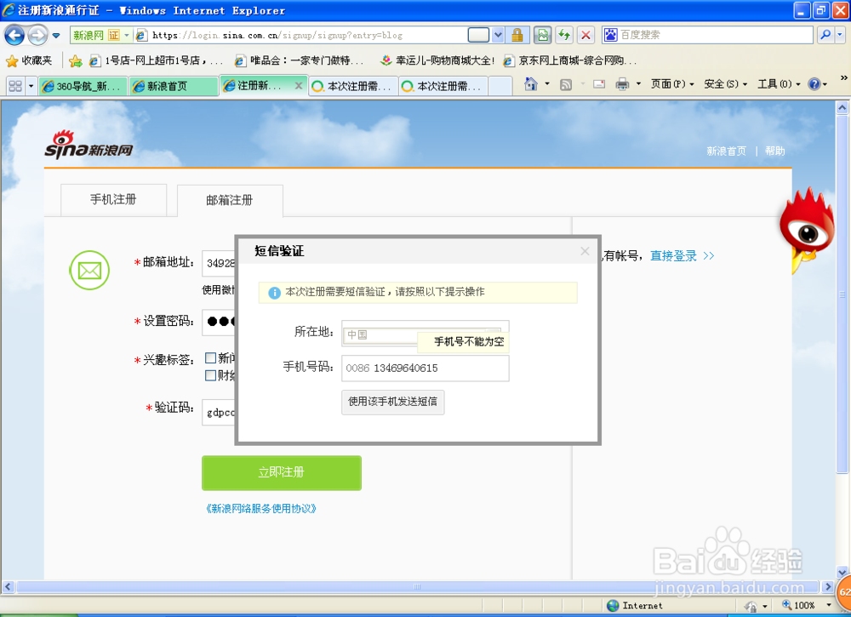Image resolution: width=851 pixels, height=617 pixels.
Task: Switch to the 手机注册 tab
Action: tap(113, 200)
